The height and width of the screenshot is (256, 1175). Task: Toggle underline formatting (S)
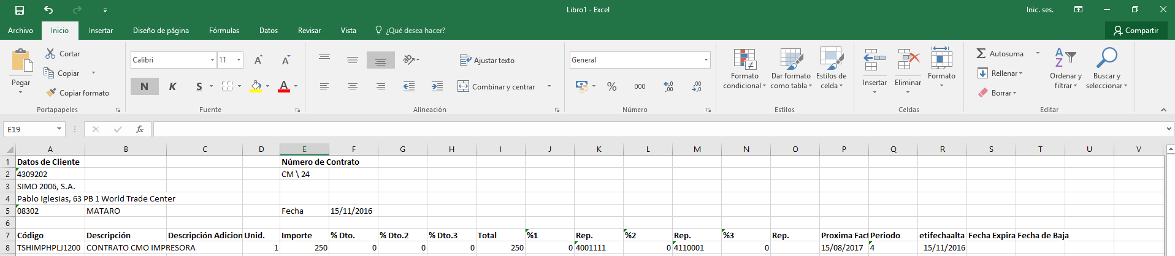199,86
